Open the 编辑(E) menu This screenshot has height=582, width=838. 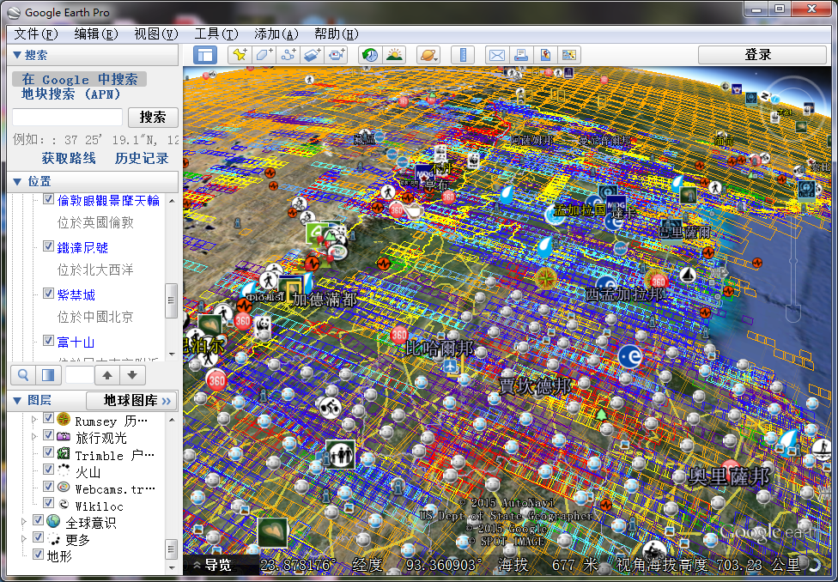[96, 34]
